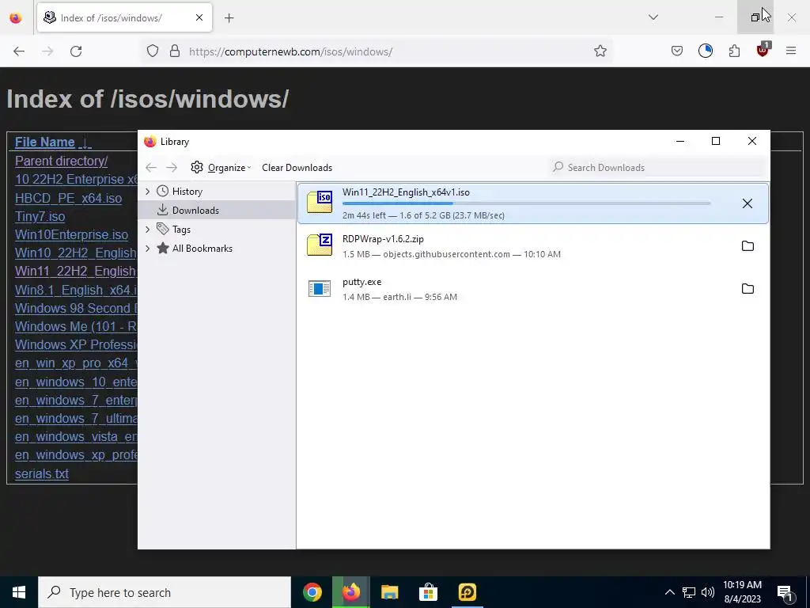Click the yellow taskbar app icon
The image size is (810, 608).
pyautogui.click(x=467, y=592)
